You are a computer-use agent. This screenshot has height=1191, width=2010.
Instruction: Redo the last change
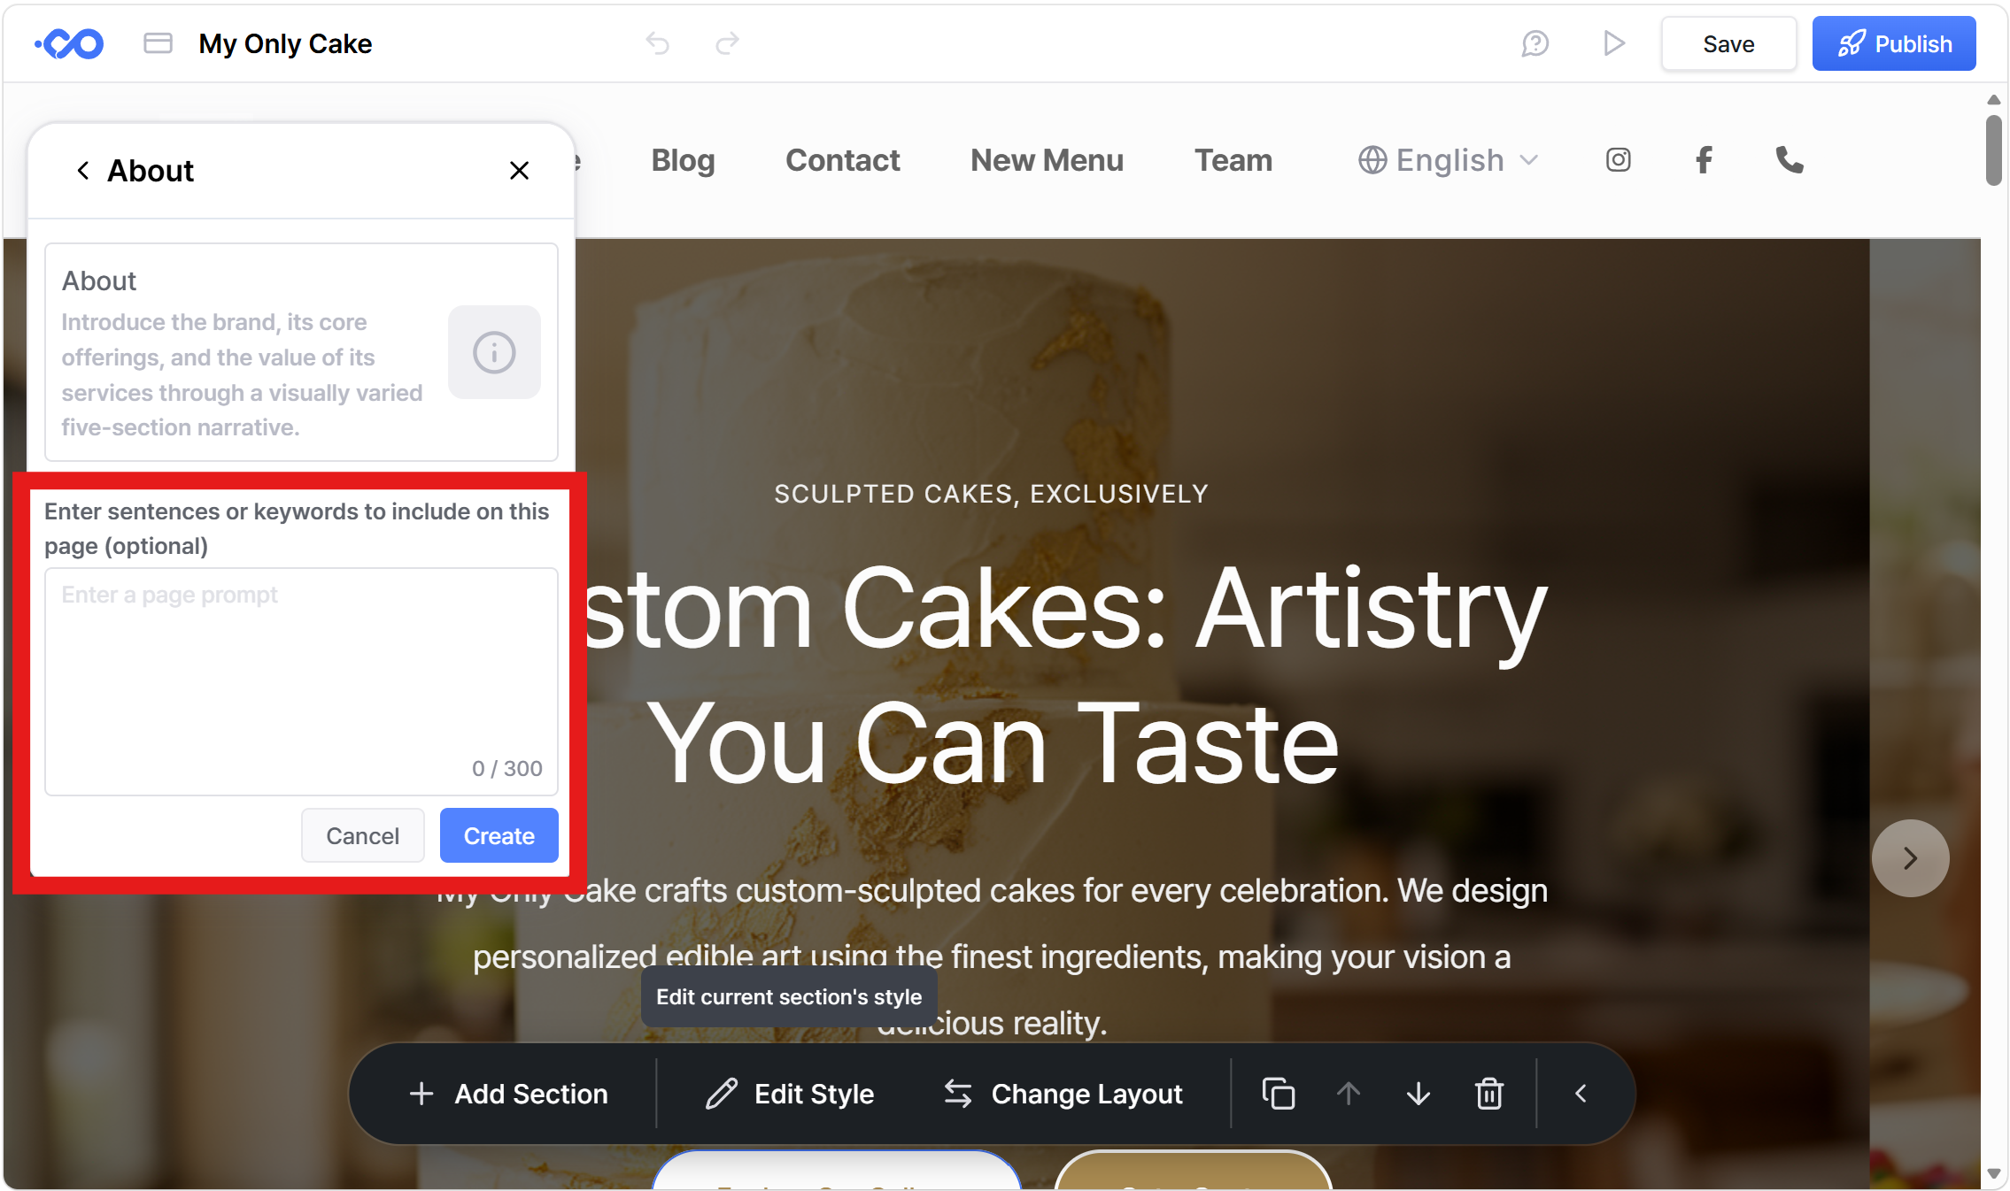pos(727,43)
